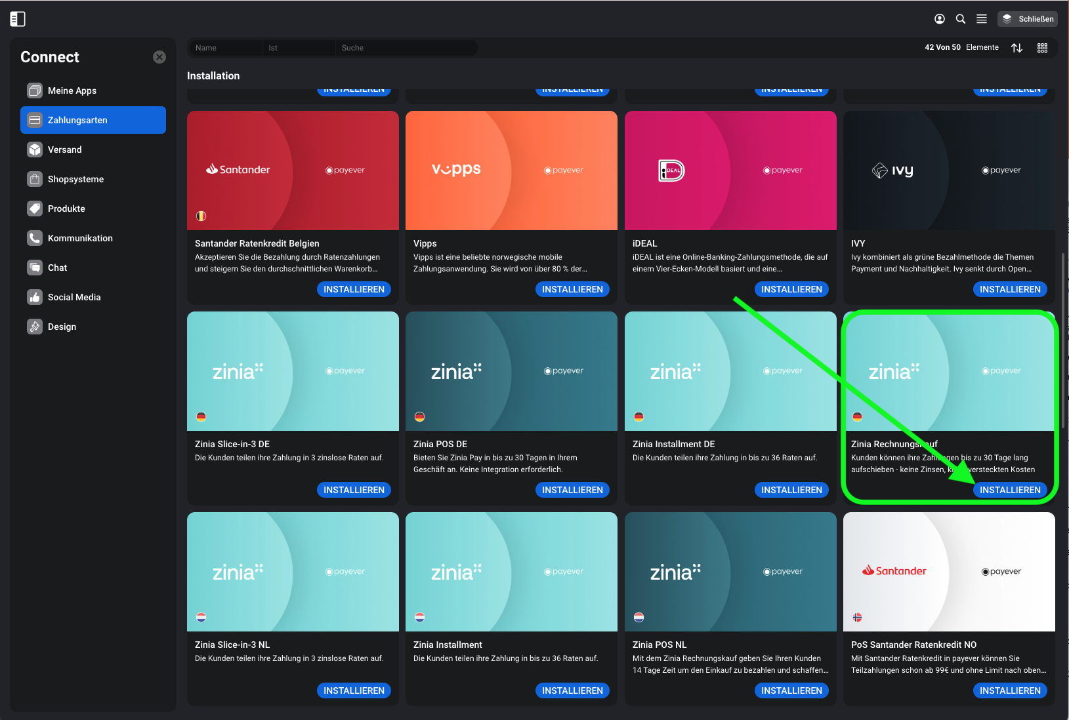This screenshot has width=1069, height=720.
Task: Click the Versand box icon
Action: coord(35,150)
